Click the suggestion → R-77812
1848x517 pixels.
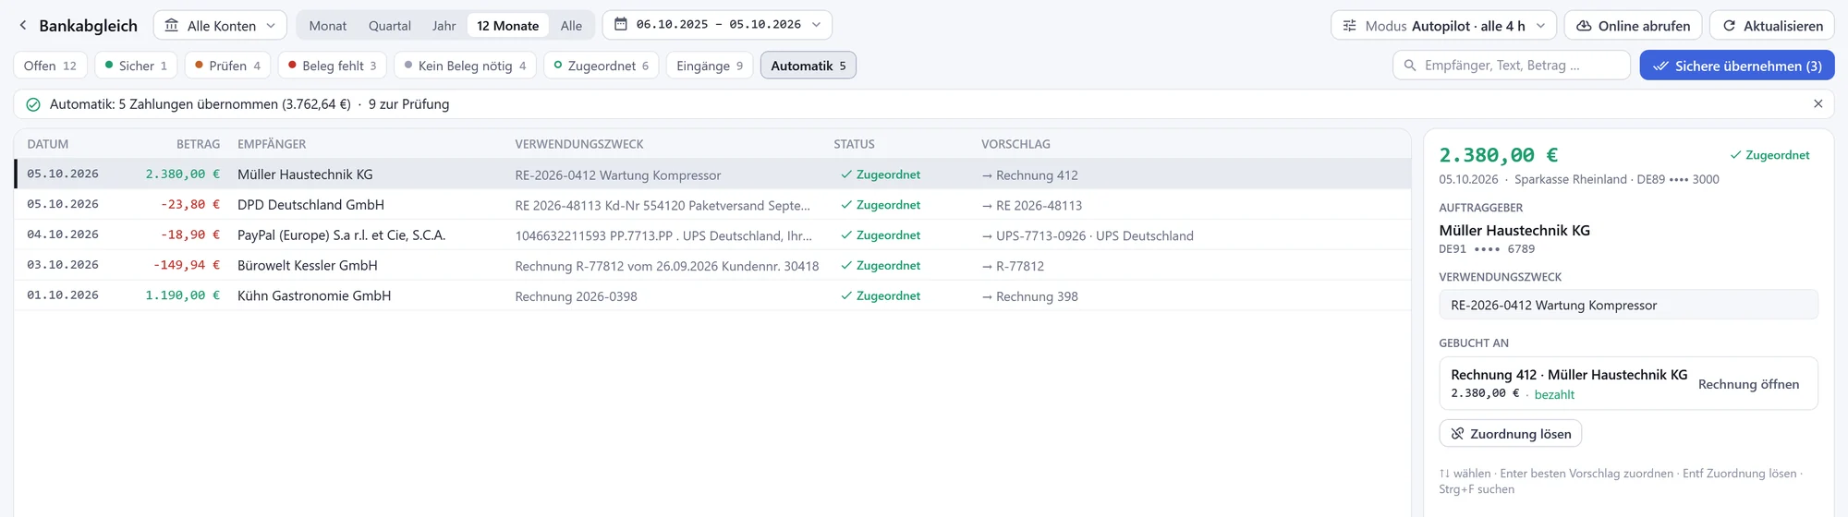[x=1013, y=266]
